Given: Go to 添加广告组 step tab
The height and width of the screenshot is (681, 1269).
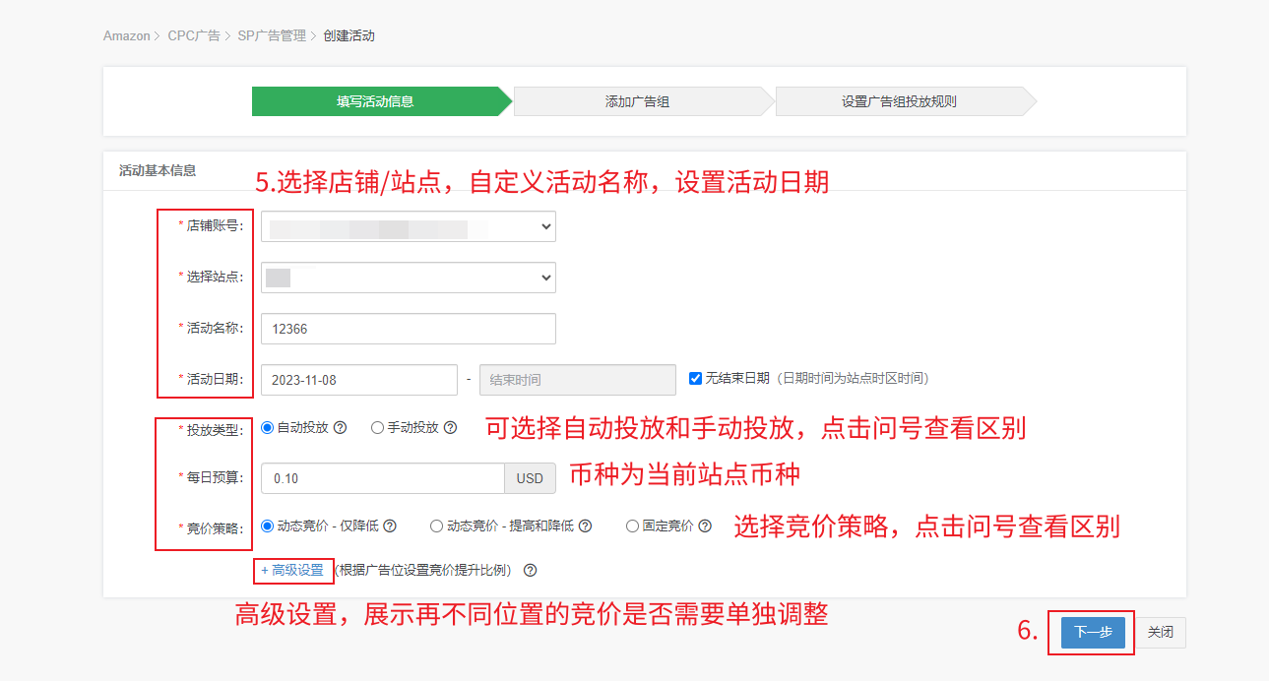Looking at the screenshot, I should click(x=637, y=101).
